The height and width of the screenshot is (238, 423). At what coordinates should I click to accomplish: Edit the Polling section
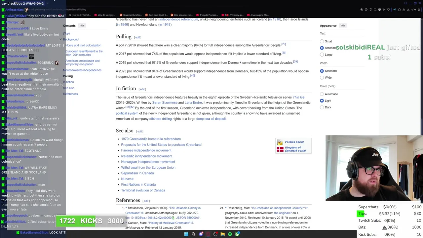tap(137, 37)
